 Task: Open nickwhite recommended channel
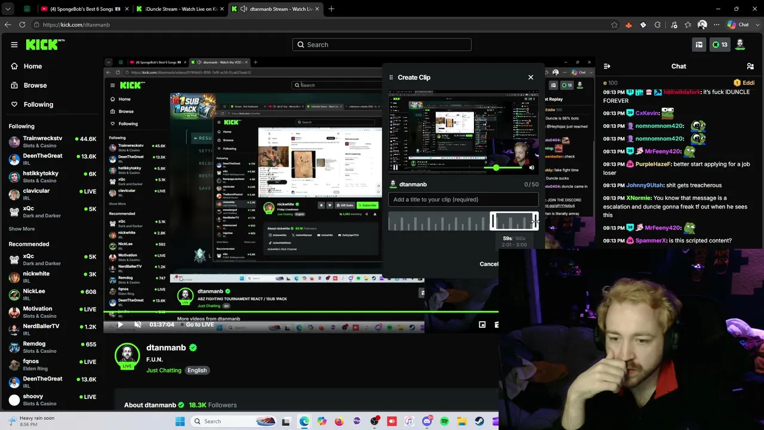click(53, 277)
